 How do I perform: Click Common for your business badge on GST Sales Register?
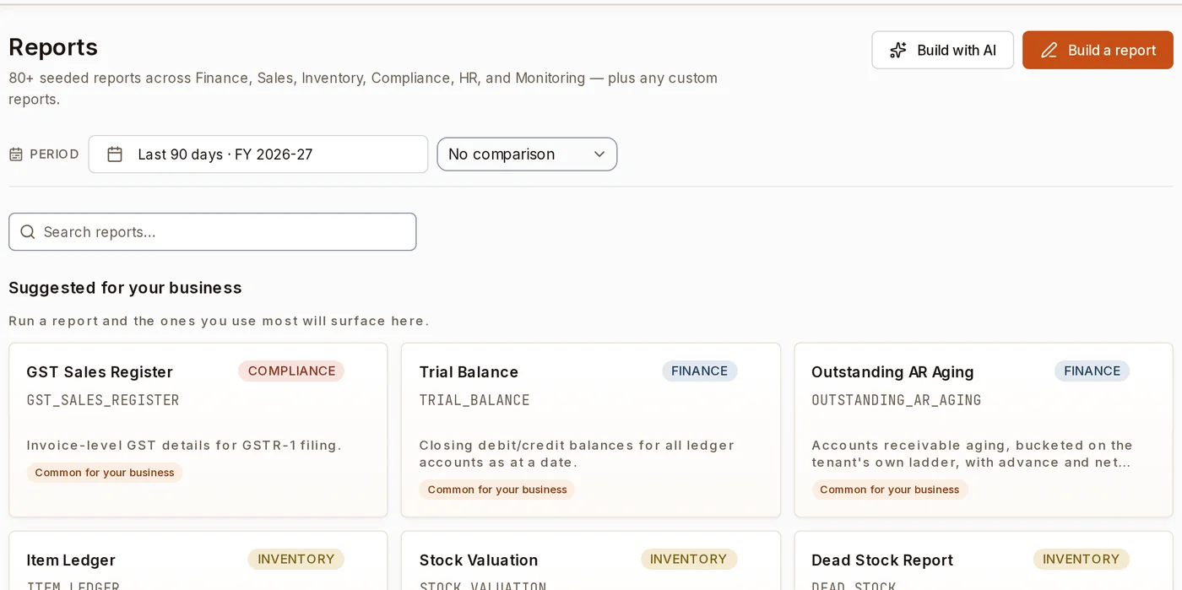[x=105, y=473]
